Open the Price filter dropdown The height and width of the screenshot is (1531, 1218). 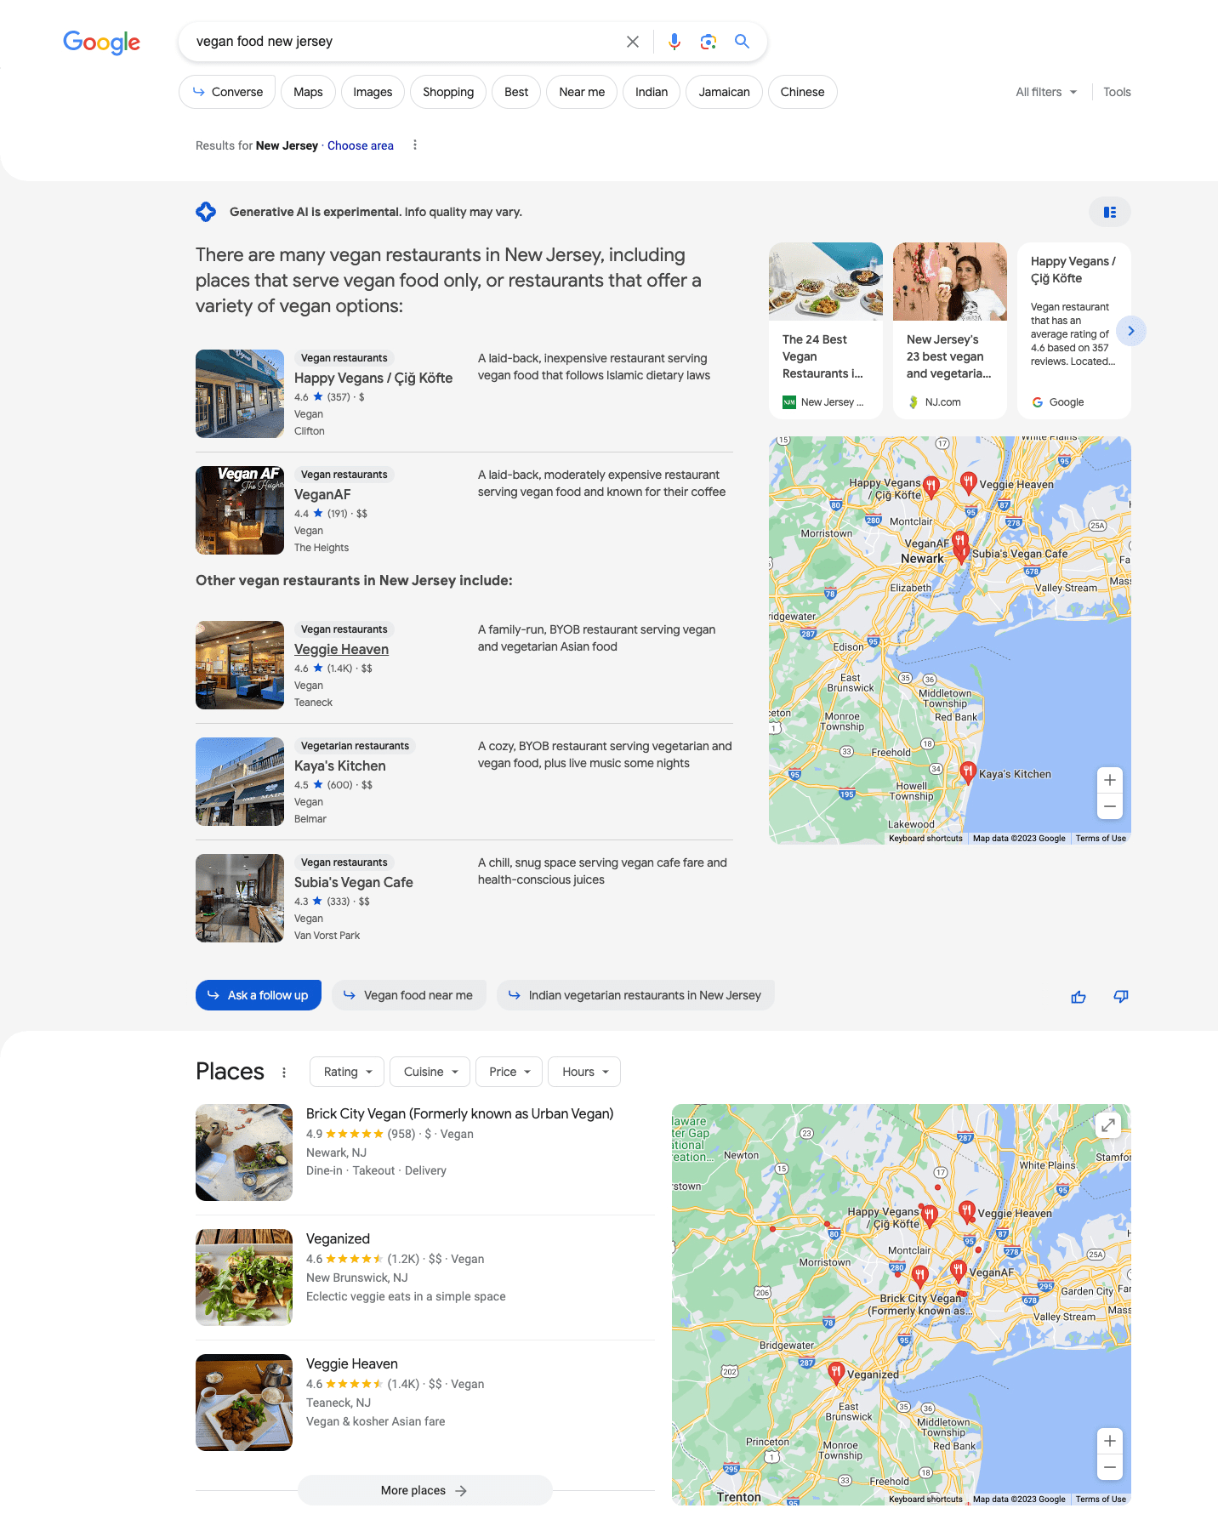[x=509, y=1072]
